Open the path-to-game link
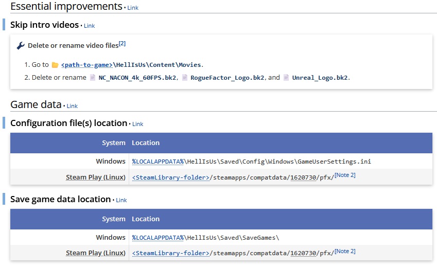 (86, 65)
